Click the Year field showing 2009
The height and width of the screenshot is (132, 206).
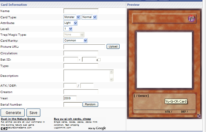[x=70, y=98]
